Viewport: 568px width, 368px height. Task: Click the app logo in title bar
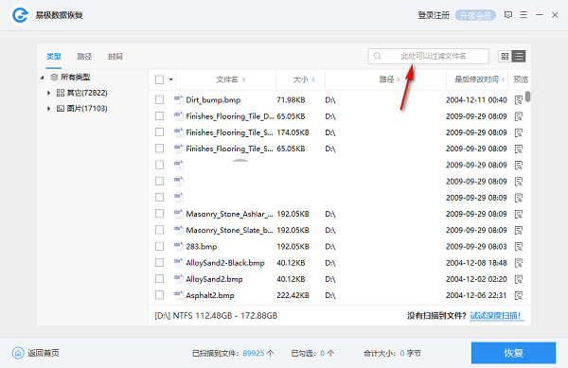(20, 15)
